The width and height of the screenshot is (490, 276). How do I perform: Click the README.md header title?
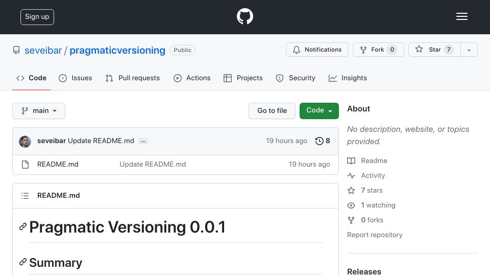tap(58, 195)
